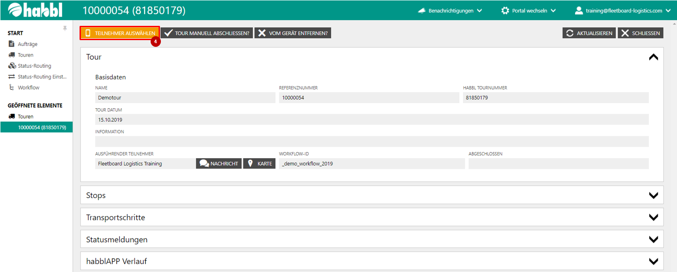Open the Portal wechseln menu
Viewport: 677px width, 272px height.
click(529, 10)
